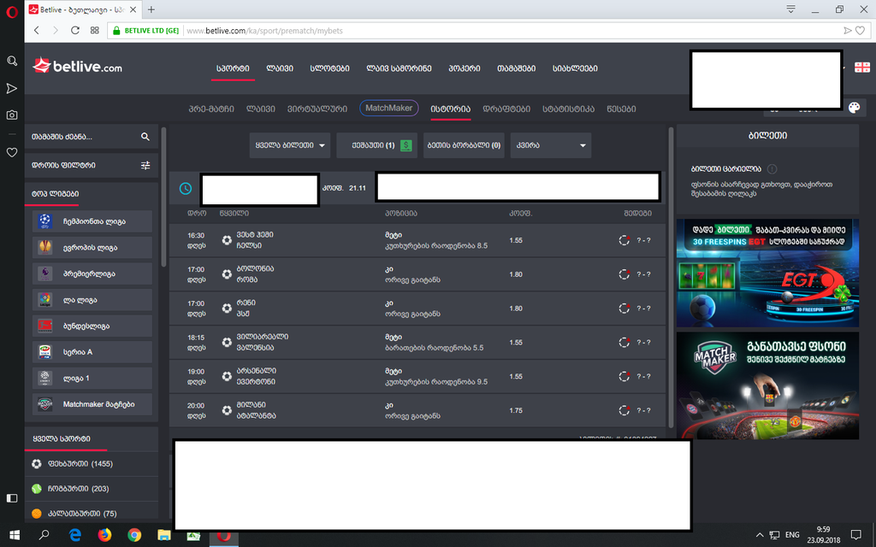Open Windows Start menu

pos(15,535)
